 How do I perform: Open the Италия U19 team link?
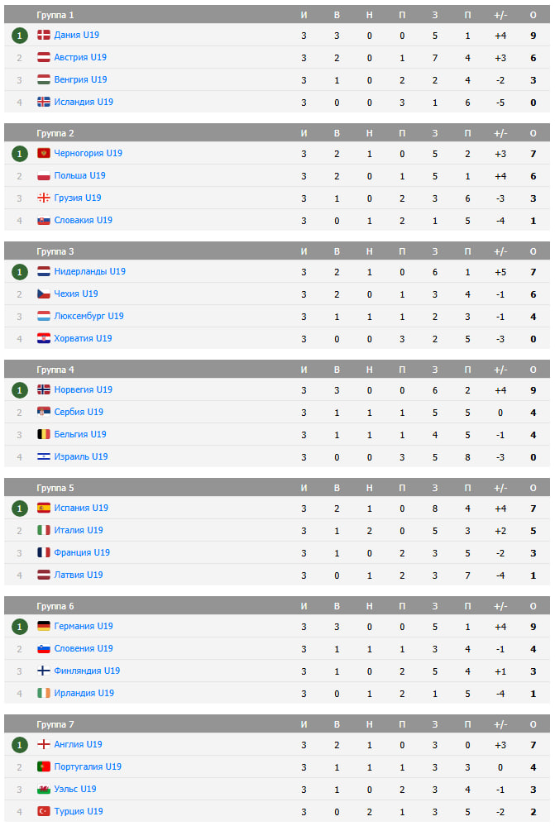pos(79,531)
